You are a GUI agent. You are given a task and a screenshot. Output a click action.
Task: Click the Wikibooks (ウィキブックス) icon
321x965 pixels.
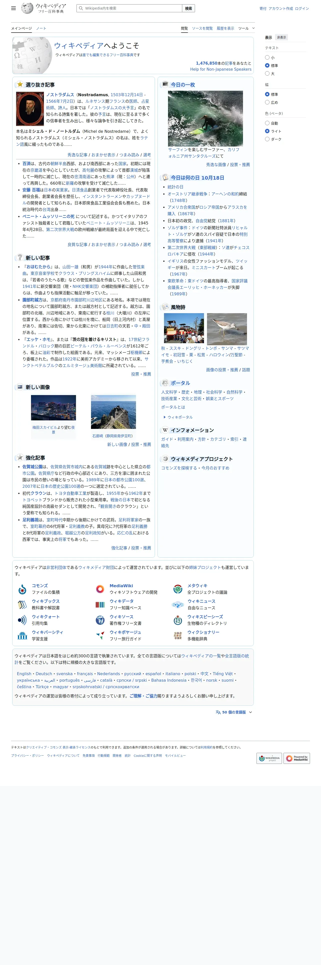click(x=22, y=604)
